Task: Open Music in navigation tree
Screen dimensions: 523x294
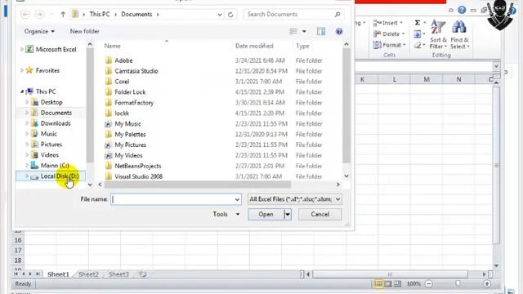Action: tap(49, 134)
